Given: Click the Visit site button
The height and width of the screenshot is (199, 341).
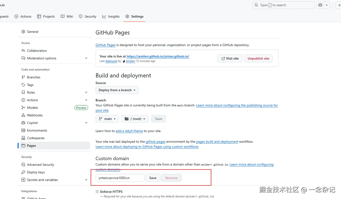Looking at the screenshot, I should click(230, 59).
